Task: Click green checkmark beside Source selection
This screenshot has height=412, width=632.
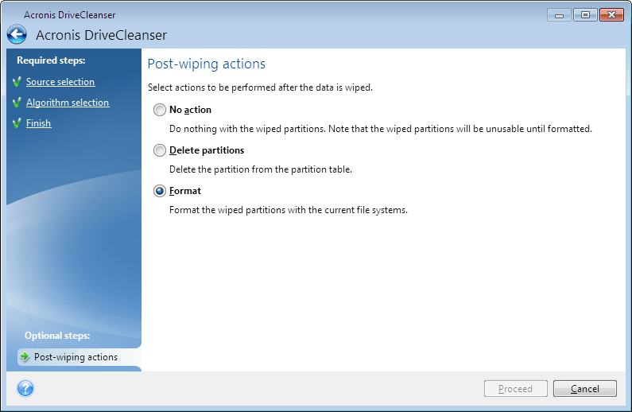Action: point(17,82)
